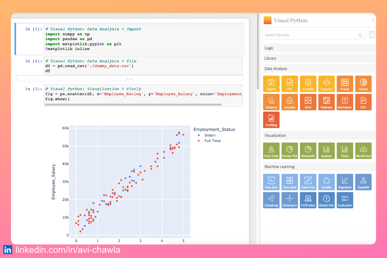Image resolution: width=387 pixels, height=258 pixels.
Task: Launch the AutoML tool
Action: [x=326, y=182]
